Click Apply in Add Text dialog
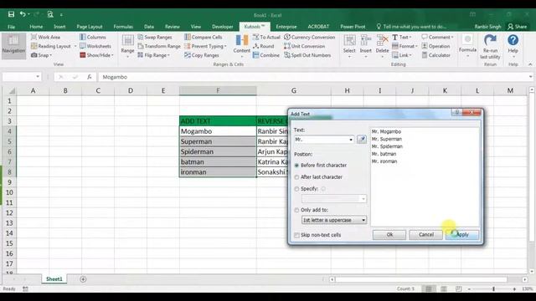The width and height of the screenshot is (536, 301). (462, 235)
